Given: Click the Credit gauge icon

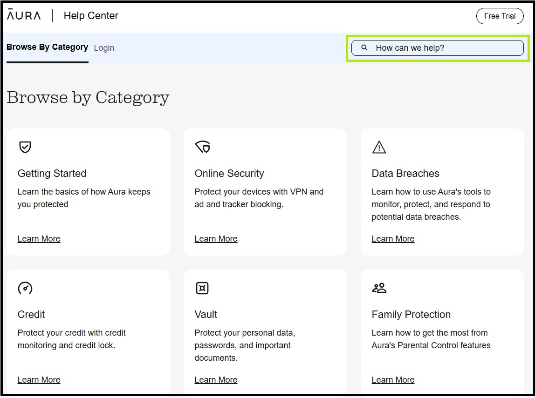Looking at the screenshot, I should click(25, 288).
